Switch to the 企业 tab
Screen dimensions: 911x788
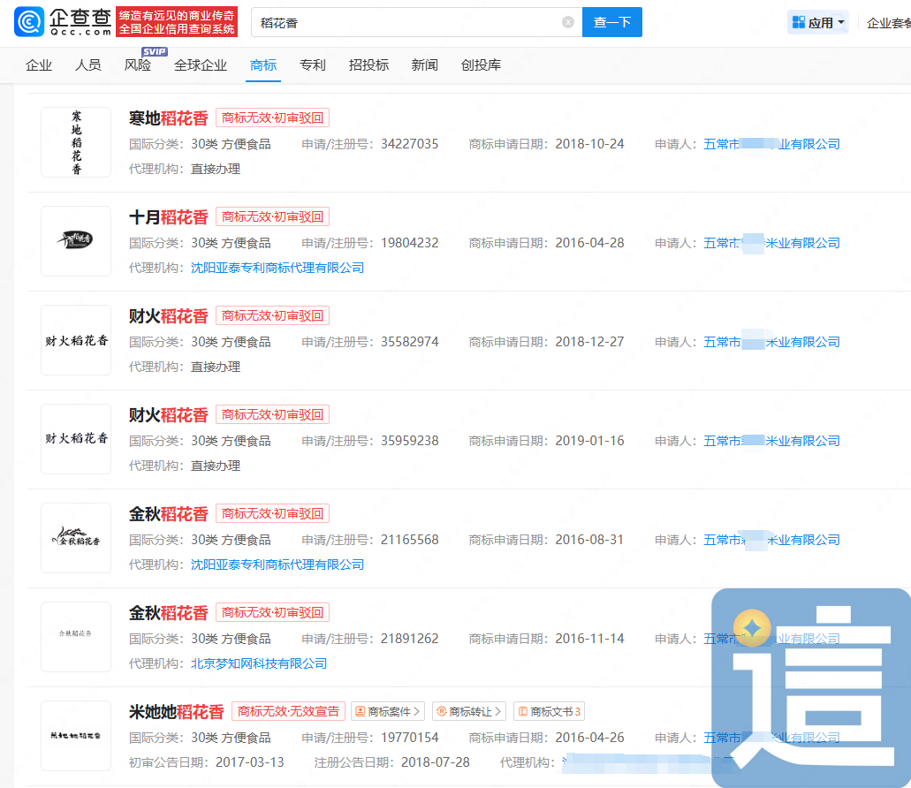(x=39, y=65)
